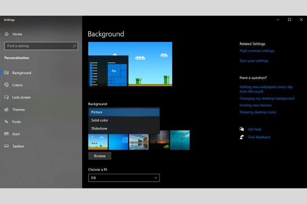307x204 pixels.
Task: Pick the Mario wallpaper thumbnail
Action: [x=98, y=142]
